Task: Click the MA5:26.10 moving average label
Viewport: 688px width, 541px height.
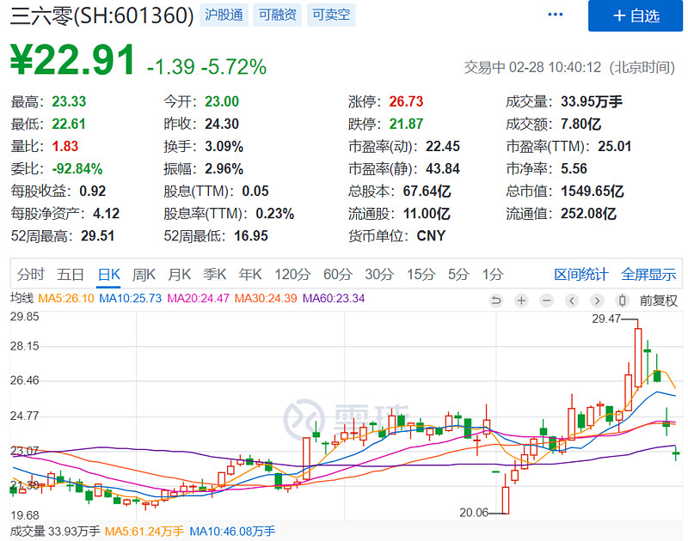Action: 66,298
